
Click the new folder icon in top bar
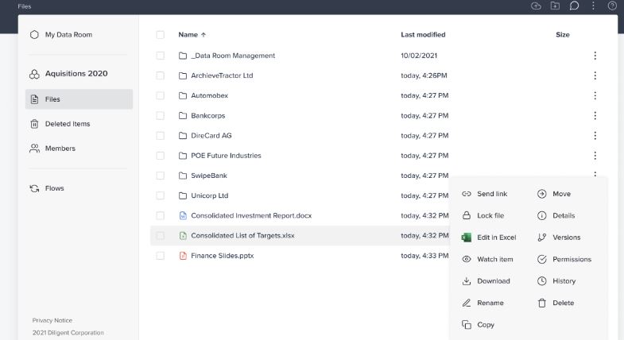555,6
